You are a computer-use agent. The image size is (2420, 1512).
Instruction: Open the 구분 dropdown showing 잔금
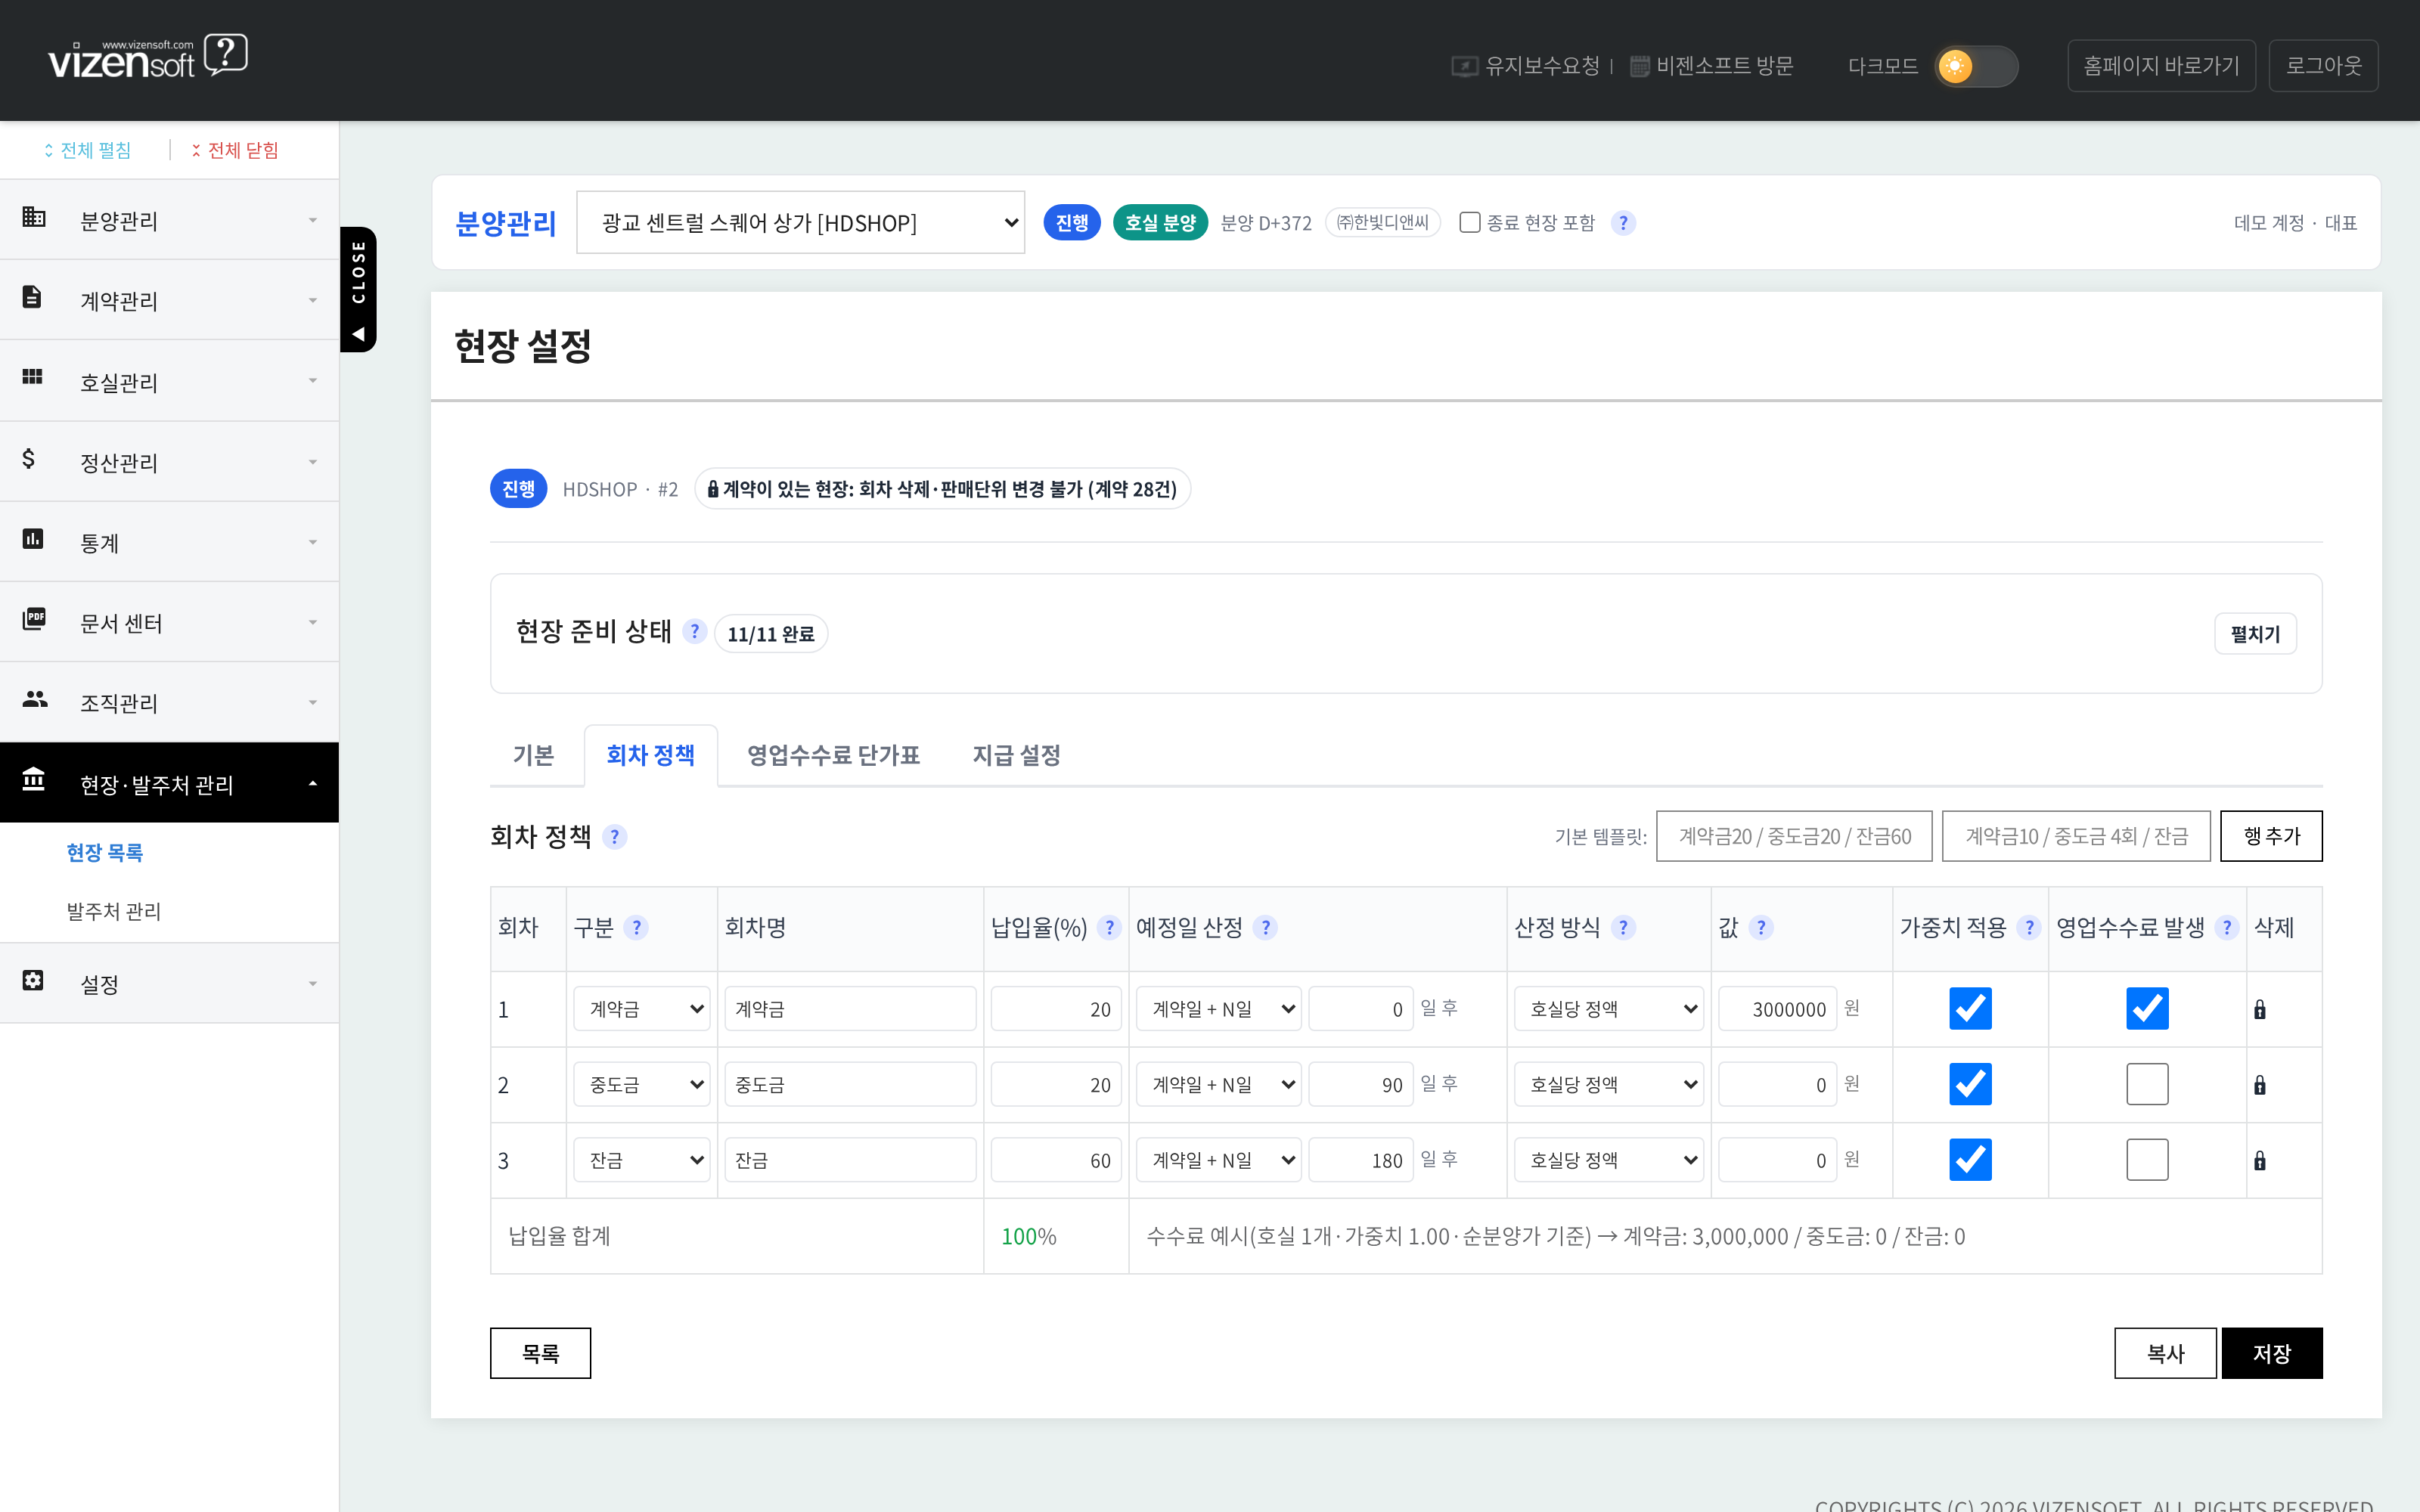pos(642,1160)
